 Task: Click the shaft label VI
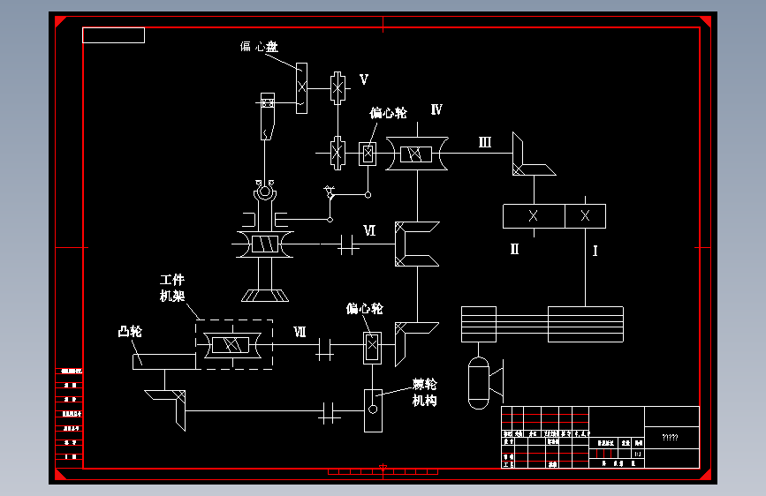click(369, 230)
